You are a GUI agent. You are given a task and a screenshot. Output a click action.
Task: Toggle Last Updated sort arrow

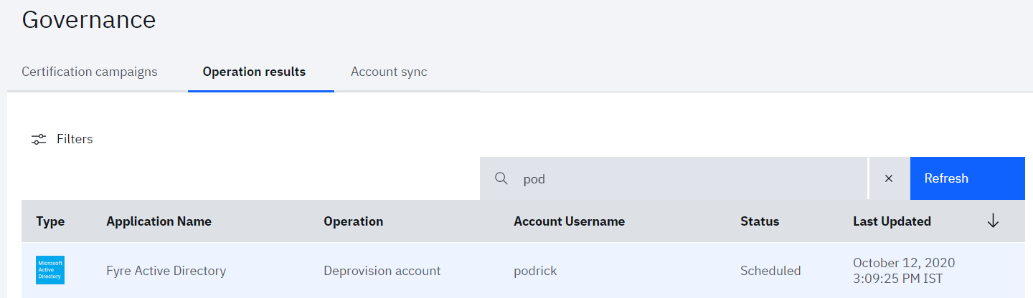pos(993,221)
